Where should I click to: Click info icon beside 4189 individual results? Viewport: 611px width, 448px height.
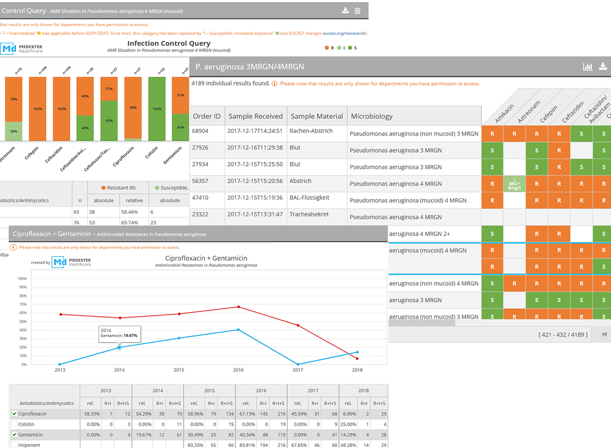tap(274, 83)
